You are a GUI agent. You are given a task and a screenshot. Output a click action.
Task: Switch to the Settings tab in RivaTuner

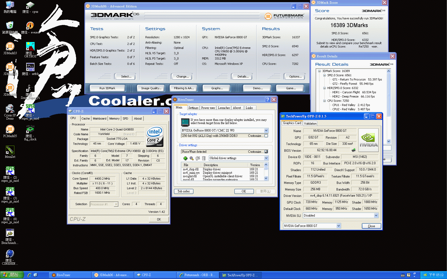pos(193,108)
